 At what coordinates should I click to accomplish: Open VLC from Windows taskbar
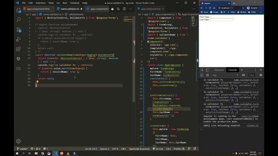[x=68, y=153]
